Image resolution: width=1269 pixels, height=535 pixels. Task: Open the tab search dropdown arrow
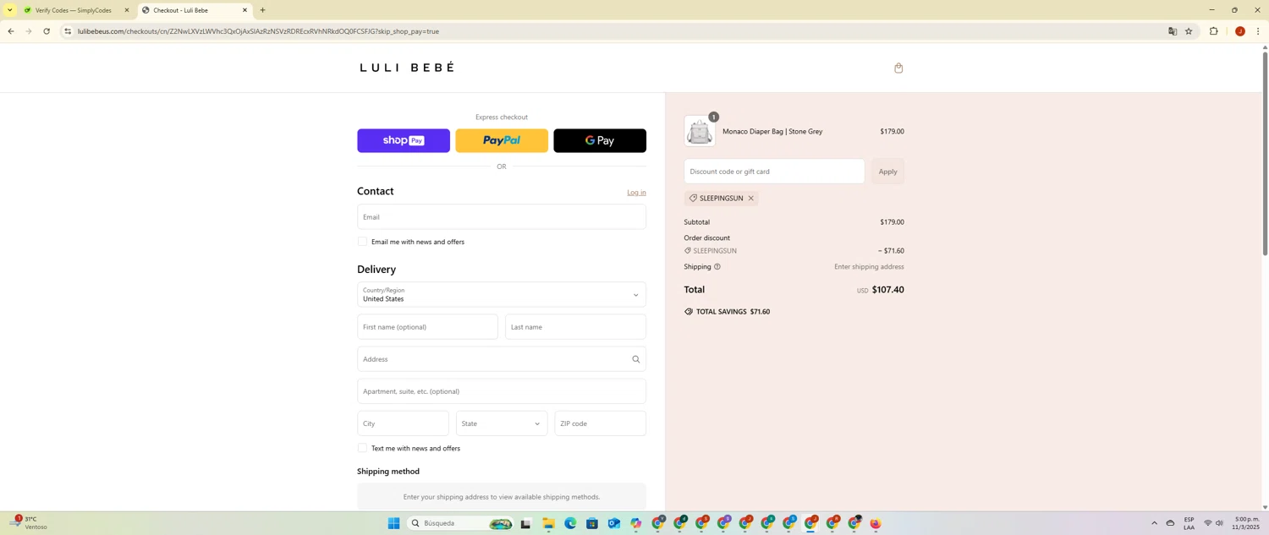9,10
